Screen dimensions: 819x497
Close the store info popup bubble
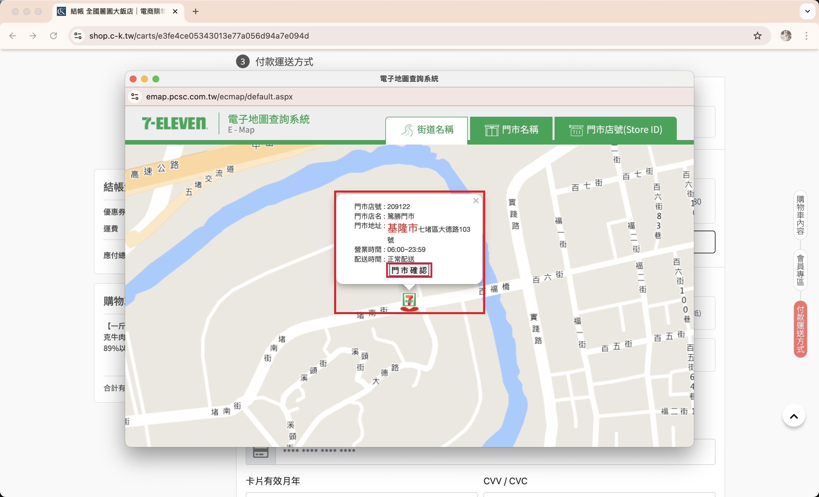click(476, 201)
